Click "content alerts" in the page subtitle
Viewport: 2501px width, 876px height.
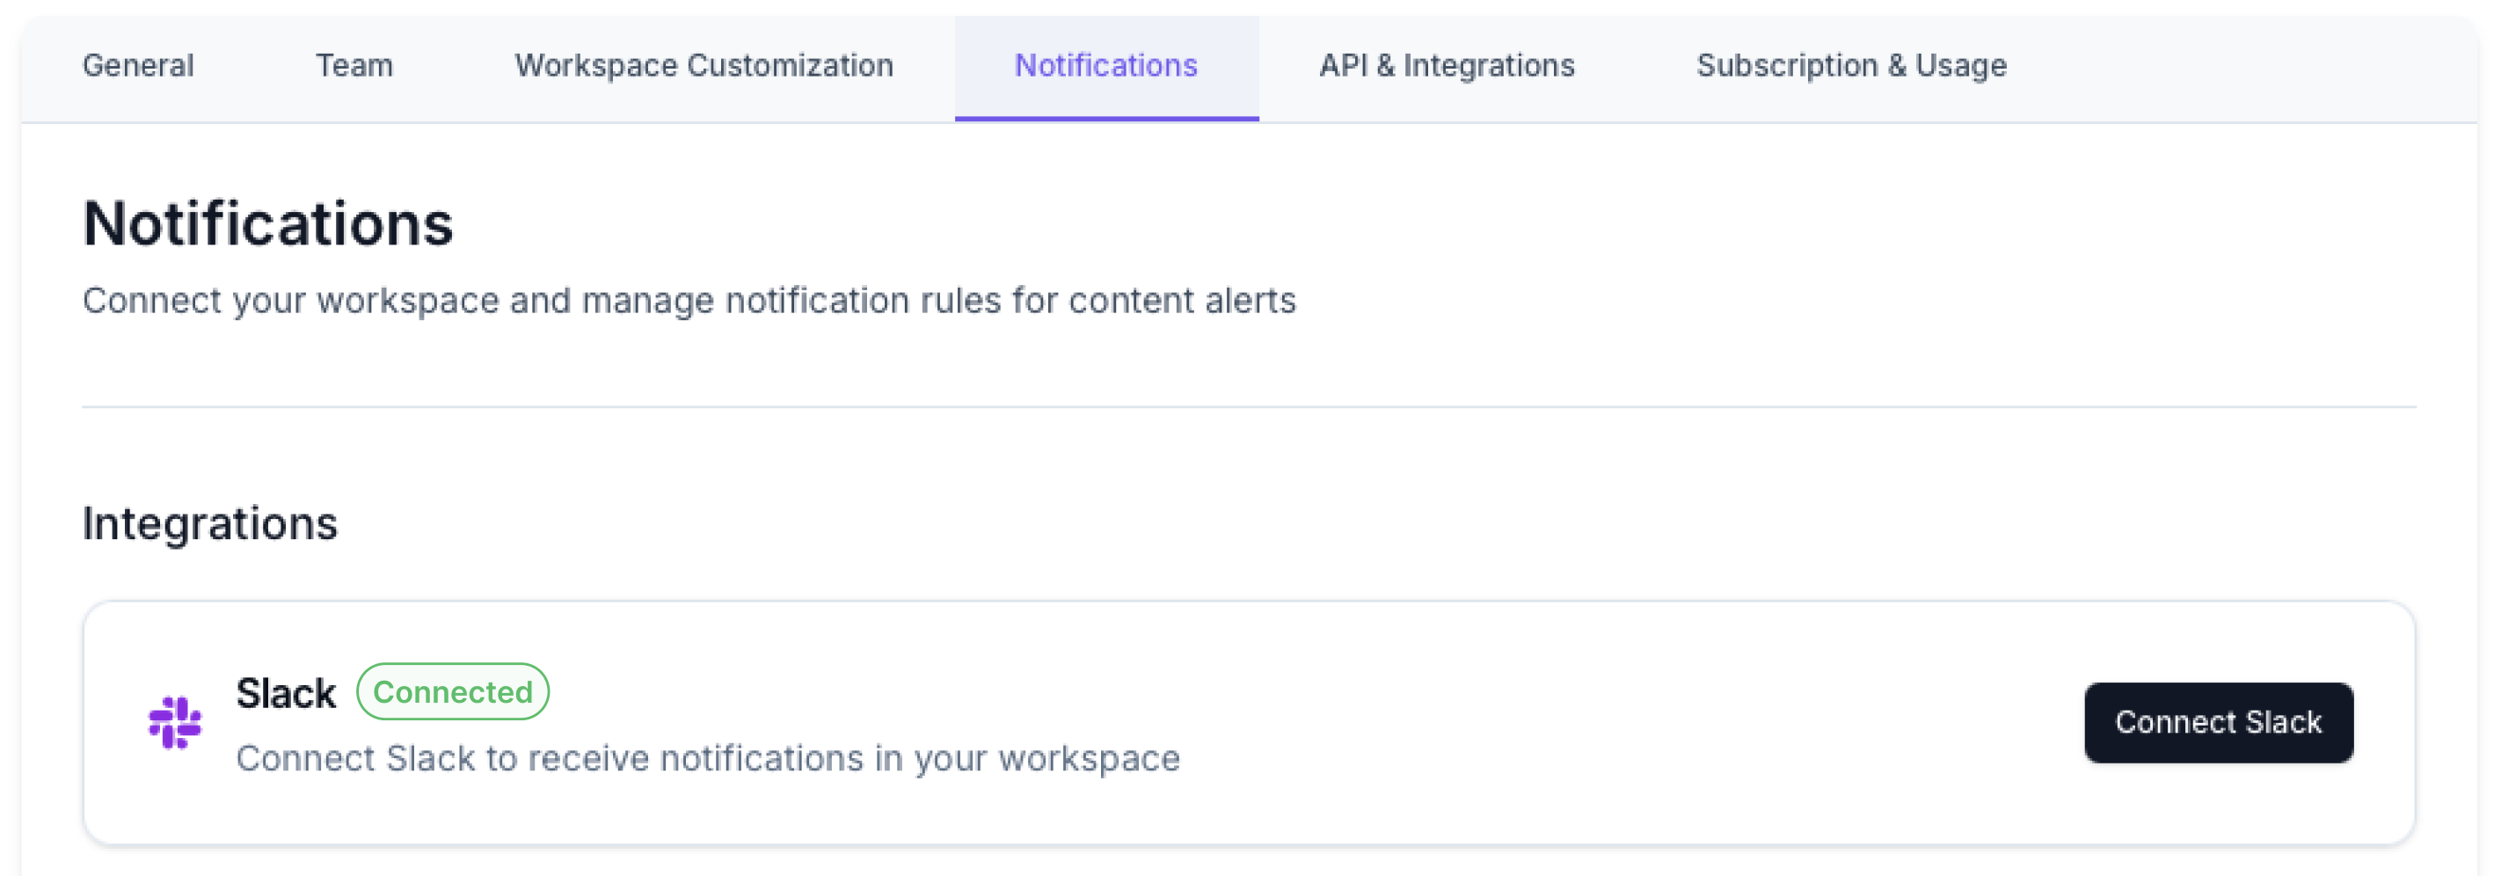[x=1182, y=301]
